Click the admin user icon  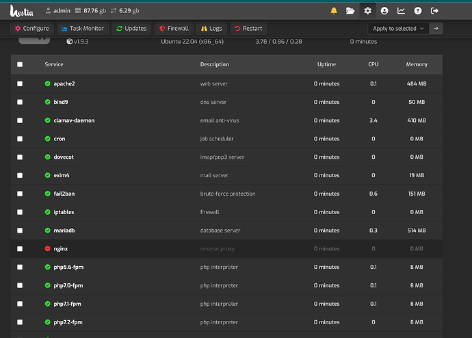pyautogui.click(x=48, y=11)
